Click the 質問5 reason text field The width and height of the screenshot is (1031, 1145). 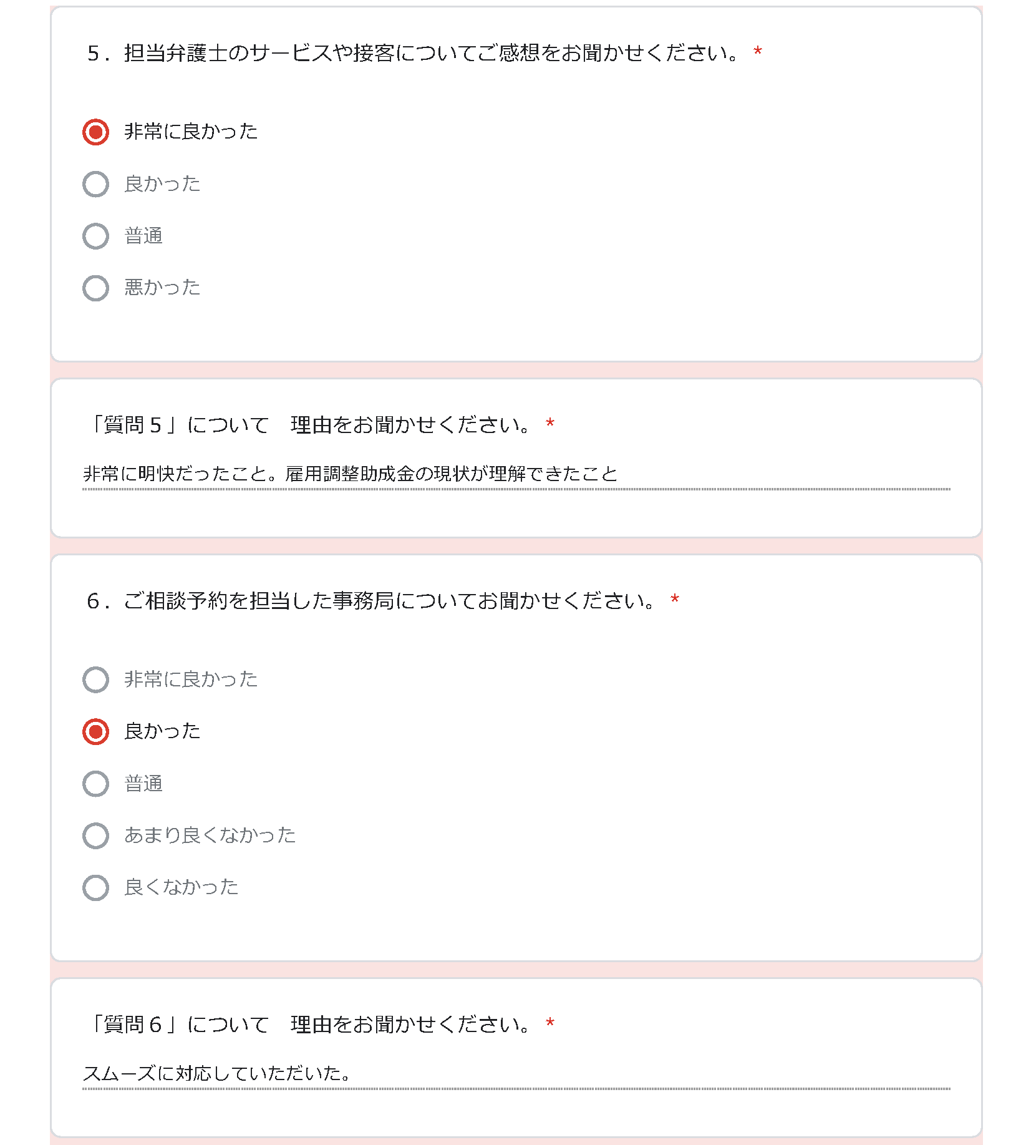point(516,475)
